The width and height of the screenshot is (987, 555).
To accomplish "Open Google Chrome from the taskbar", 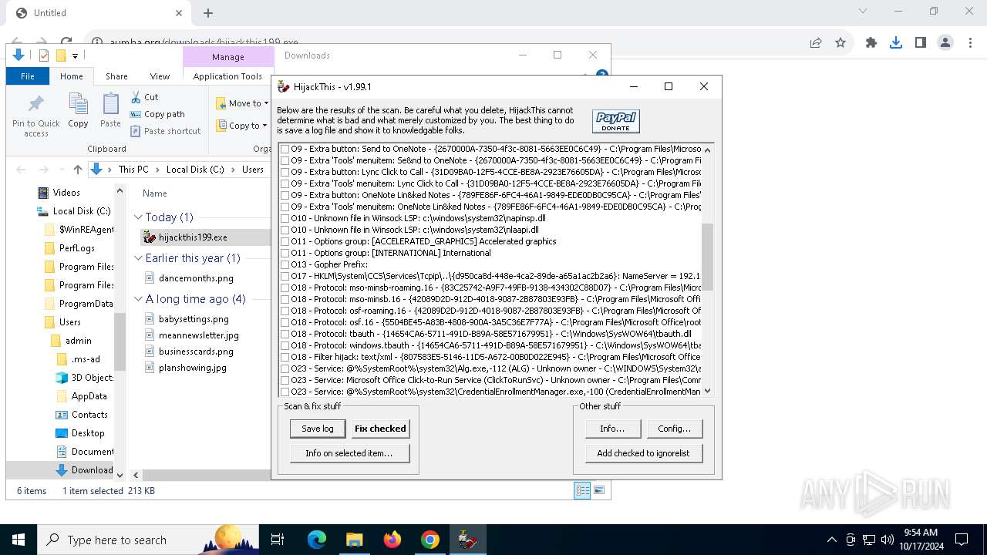I will 430,540.
